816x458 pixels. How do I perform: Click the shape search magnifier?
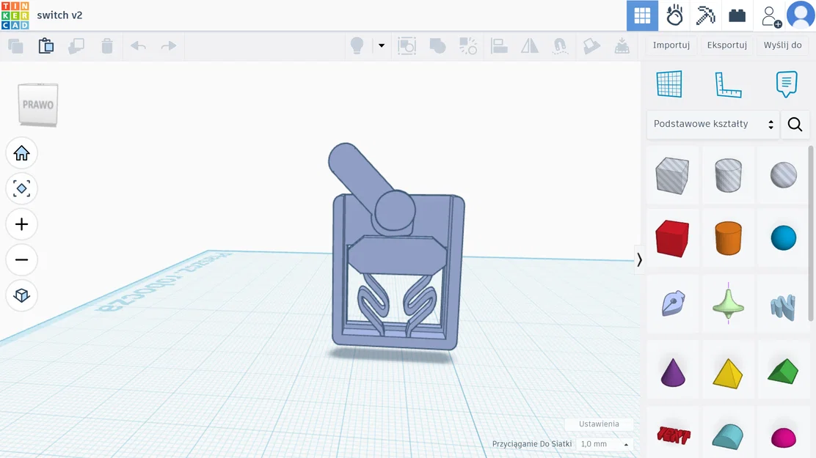click(x=795, y=125)
